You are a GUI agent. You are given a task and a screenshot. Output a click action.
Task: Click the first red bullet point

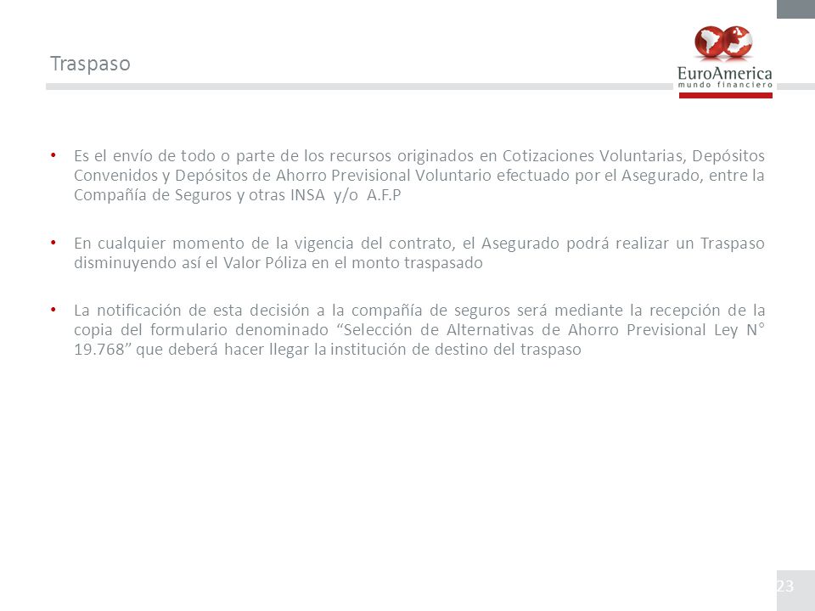pyautogui.click(x=53, y=154)
